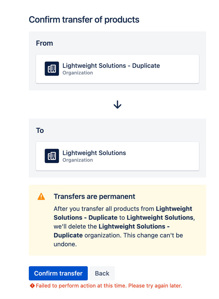The height and width of the screenshot is (299, 219).
Task: Click the To section label
Action: pos(40,130)
